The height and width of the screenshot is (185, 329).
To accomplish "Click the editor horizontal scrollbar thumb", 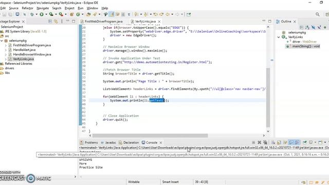I will 150,136.
